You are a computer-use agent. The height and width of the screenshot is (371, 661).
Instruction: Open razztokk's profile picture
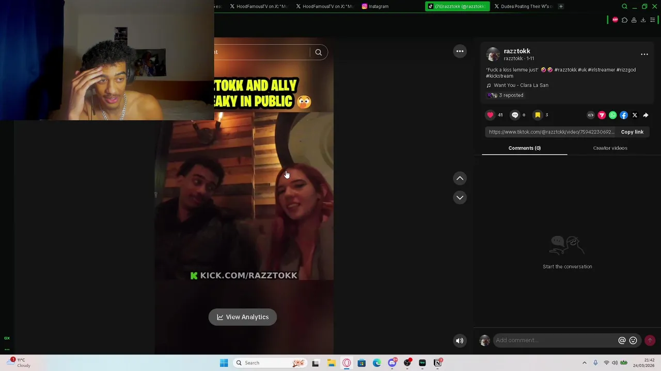tap(493, 54)
